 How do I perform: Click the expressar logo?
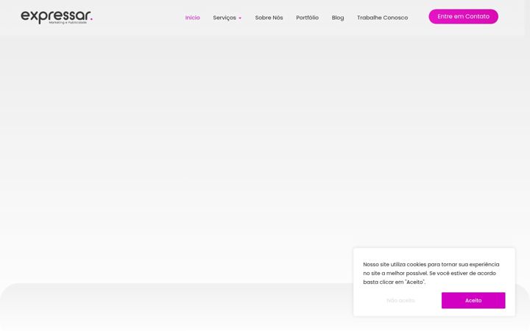[57, 17]
